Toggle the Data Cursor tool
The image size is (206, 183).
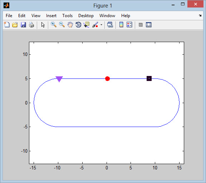coord(87,25)
